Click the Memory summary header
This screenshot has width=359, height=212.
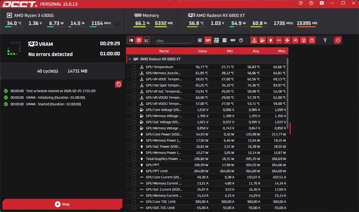click(x=146, y=15)
